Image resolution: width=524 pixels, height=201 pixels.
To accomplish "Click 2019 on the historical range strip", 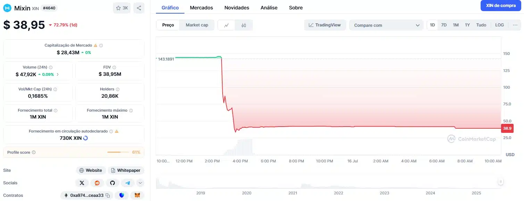I will coord(201,193).
